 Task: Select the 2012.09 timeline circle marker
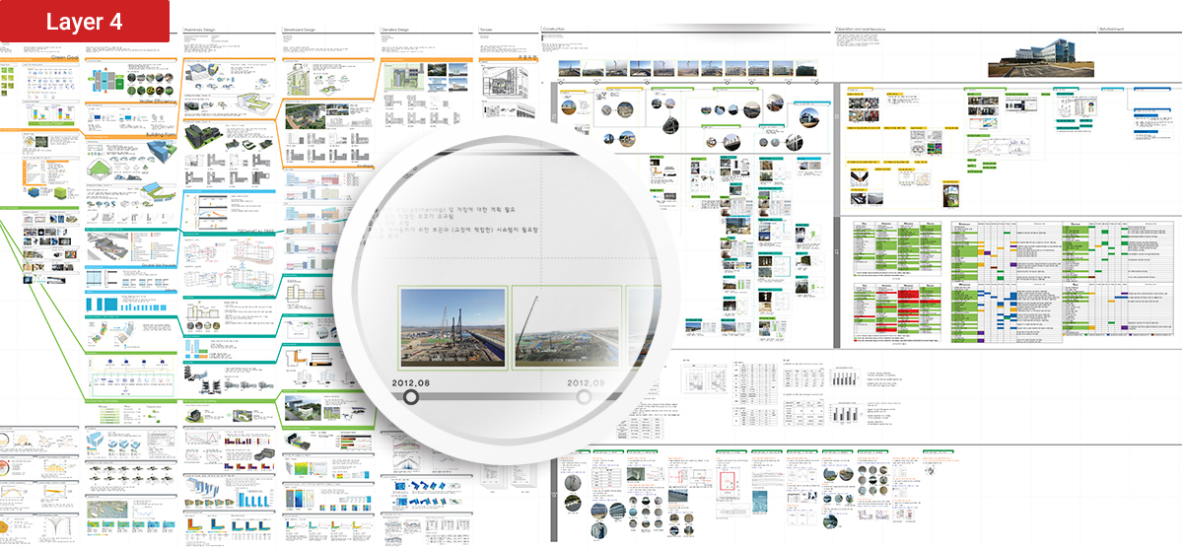click(x=584, y=397)
